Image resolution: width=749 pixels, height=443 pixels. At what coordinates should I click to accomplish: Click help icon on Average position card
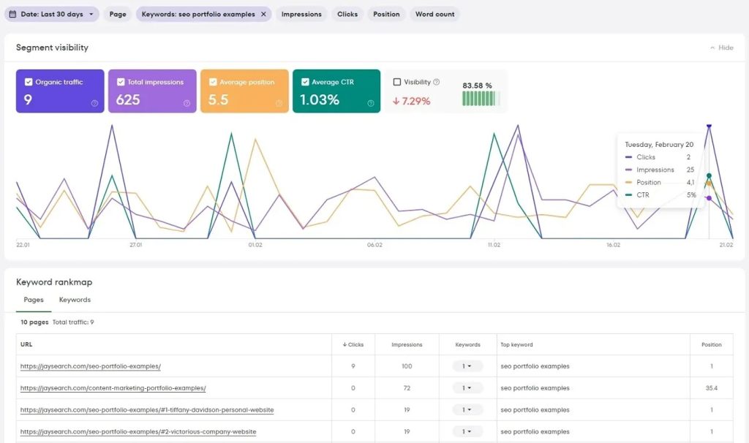pyautogui.click(x=279, y=103)
